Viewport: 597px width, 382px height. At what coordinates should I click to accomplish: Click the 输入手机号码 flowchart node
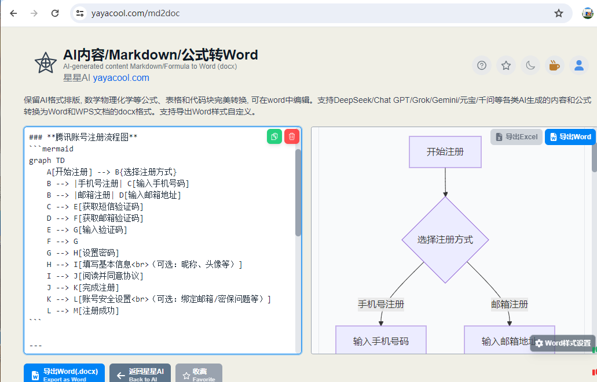click(x=381, y=340)
